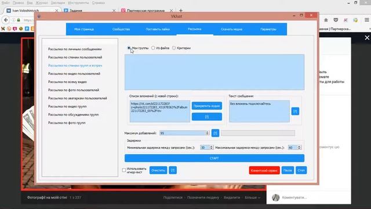The image size is (371, 209).
Task: Select Рассылка по личным сообщениям
Action: tap(75, 49)
